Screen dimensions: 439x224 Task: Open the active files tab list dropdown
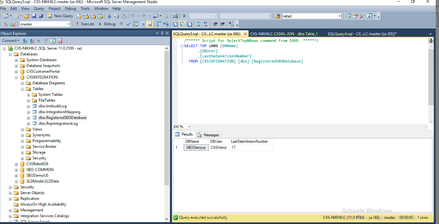pyautogui.click(x=430, y=34)
